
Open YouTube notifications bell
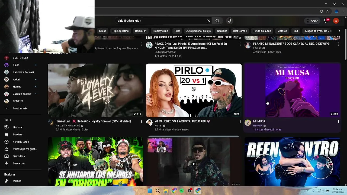tap(326, 21)
